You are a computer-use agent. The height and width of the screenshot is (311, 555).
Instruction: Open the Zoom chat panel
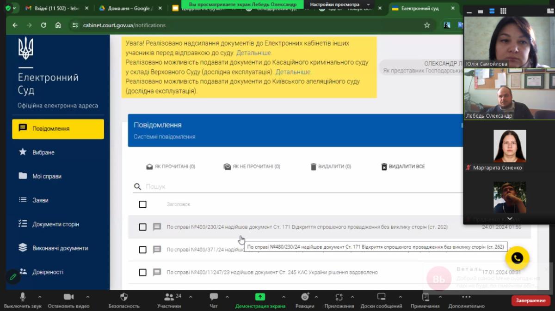coord(214,297)
